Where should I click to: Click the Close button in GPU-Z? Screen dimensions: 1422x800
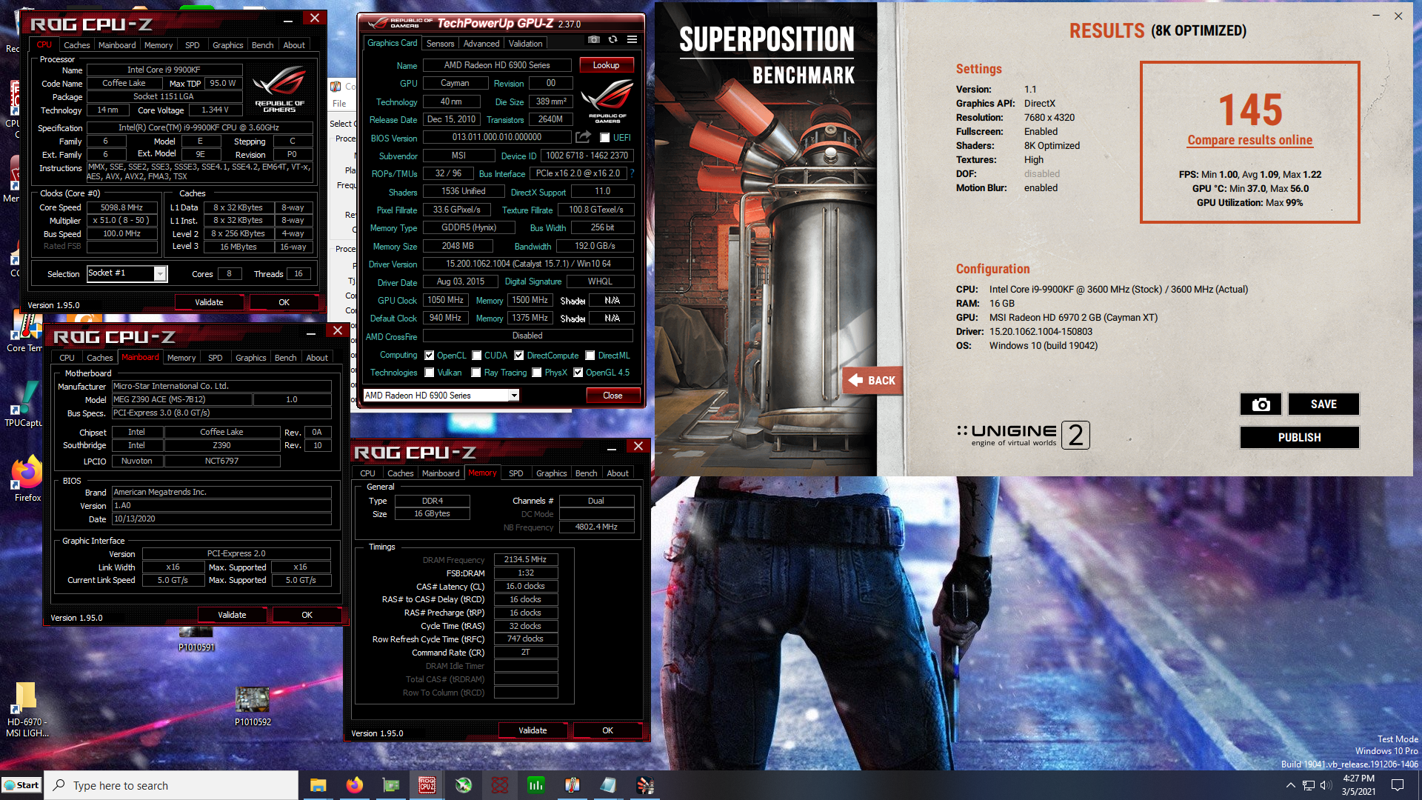[612, 396]
